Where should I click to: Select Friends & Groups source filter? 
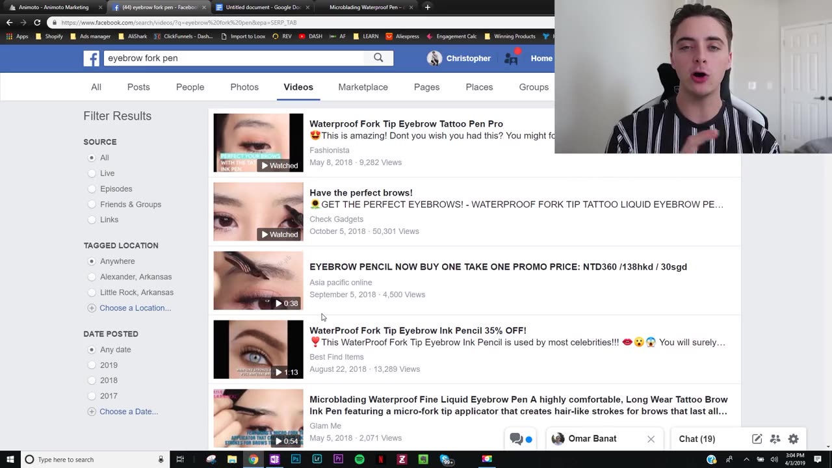pyautogui.click(x=92, y=205)
